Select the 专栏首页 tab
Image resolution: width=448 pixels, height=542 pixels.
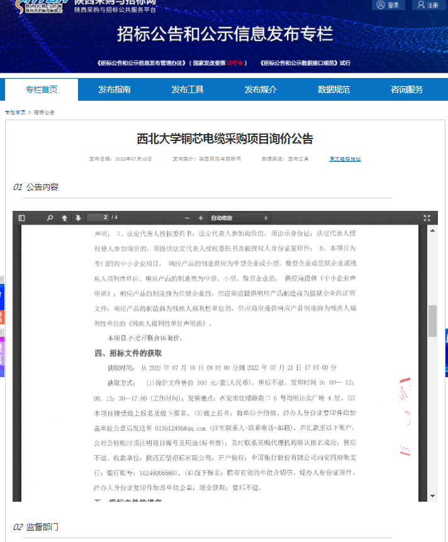pyautogui.click(x=42, y=89)
